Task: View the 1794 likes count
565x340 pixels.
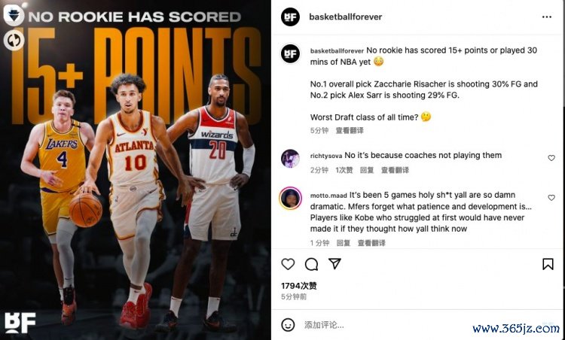Action: (x=299, y=286)
